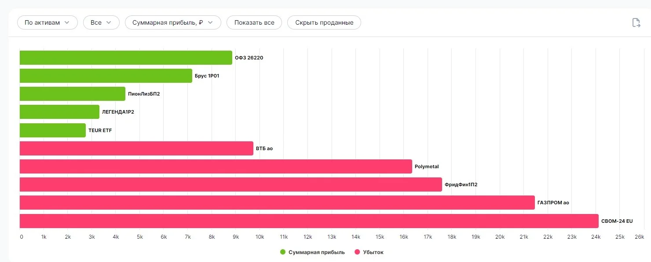The width and height of the screenshot is (651, 262).
Task: Open the "Суммарная прибыль, ₽" metric dropdown
Action: (173, 22)
